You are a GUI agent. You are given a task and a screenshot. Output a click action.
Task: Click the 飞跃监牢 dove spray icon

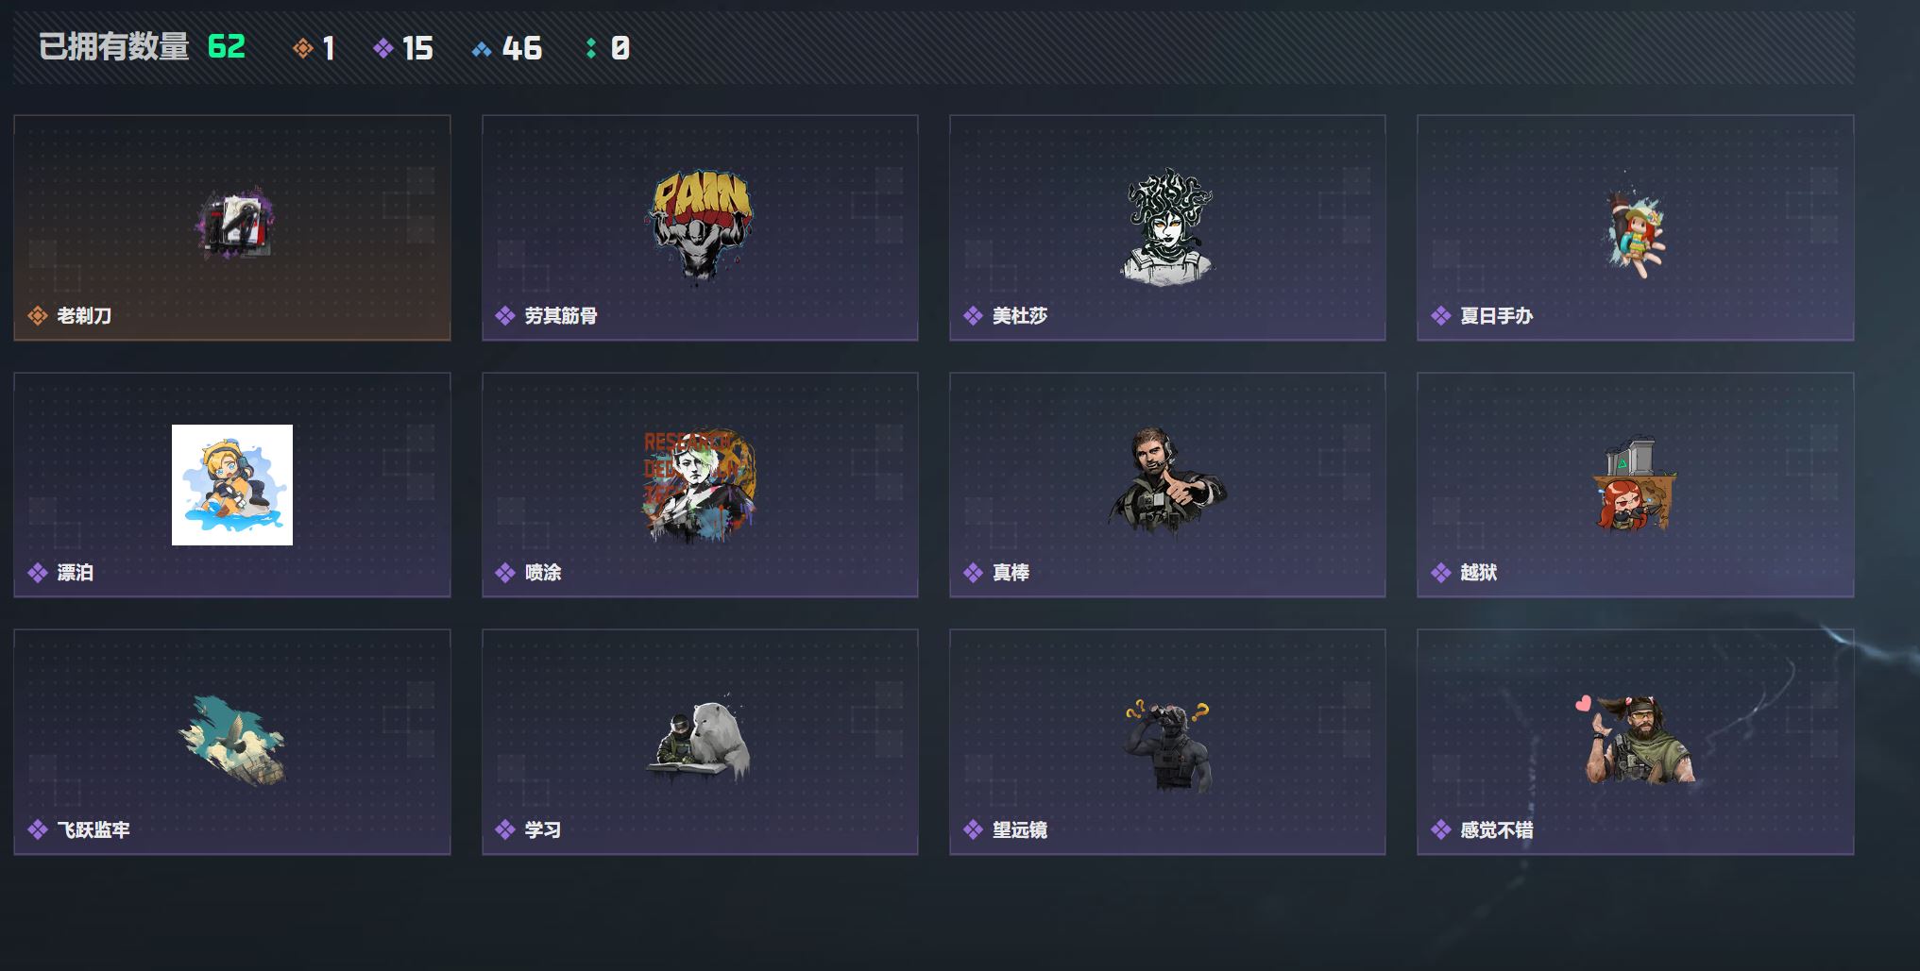tap(232, 741)
